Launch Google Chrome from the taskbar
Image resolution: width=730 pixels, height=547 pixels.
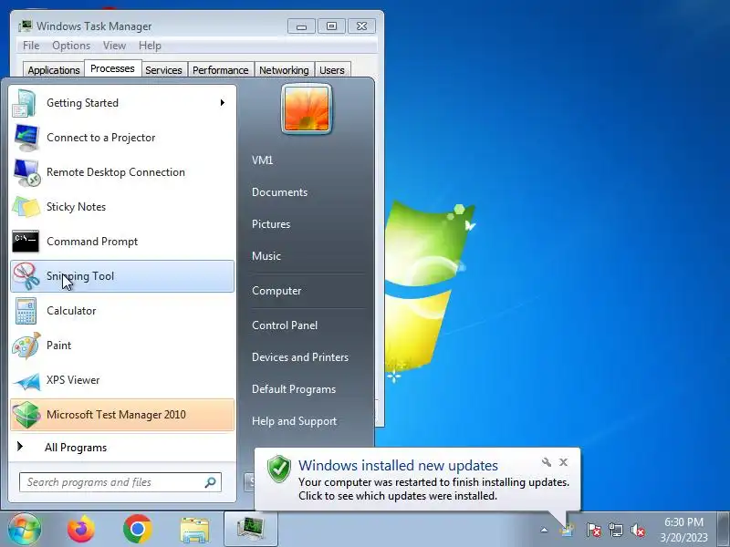coord(138,530)
